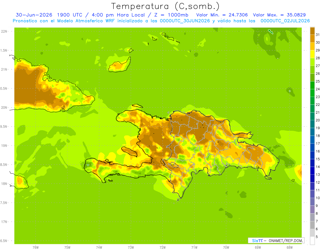Click the "19N" latitude axis label
Image resolution: width=325 pixels, height=251 pixels.
click(4, 145)
